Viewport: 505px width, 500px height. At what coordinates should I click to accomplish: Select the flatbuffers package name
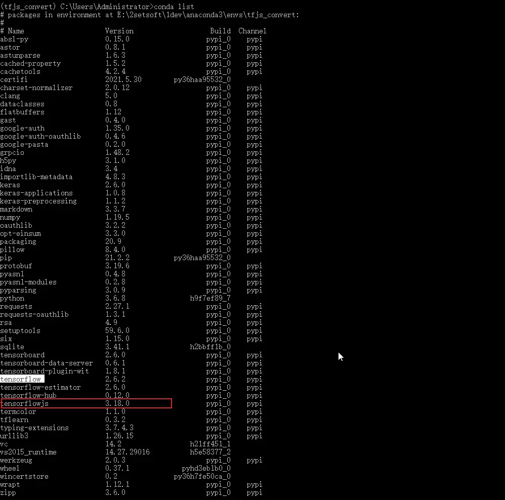22,112
